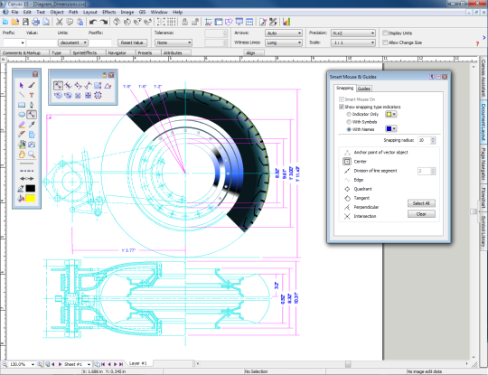Select the Indicator Only radio button

[x=349, y=114]
